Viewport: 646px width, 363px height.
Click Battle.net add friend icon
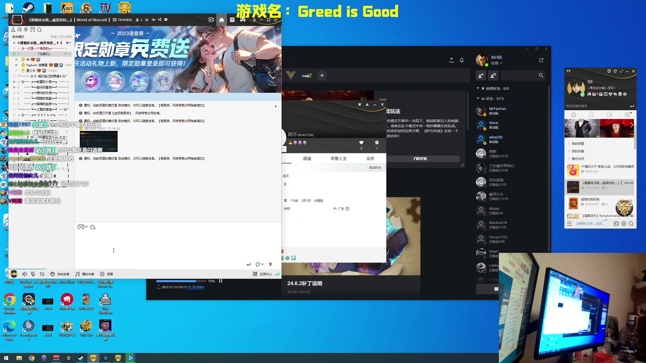481,75
